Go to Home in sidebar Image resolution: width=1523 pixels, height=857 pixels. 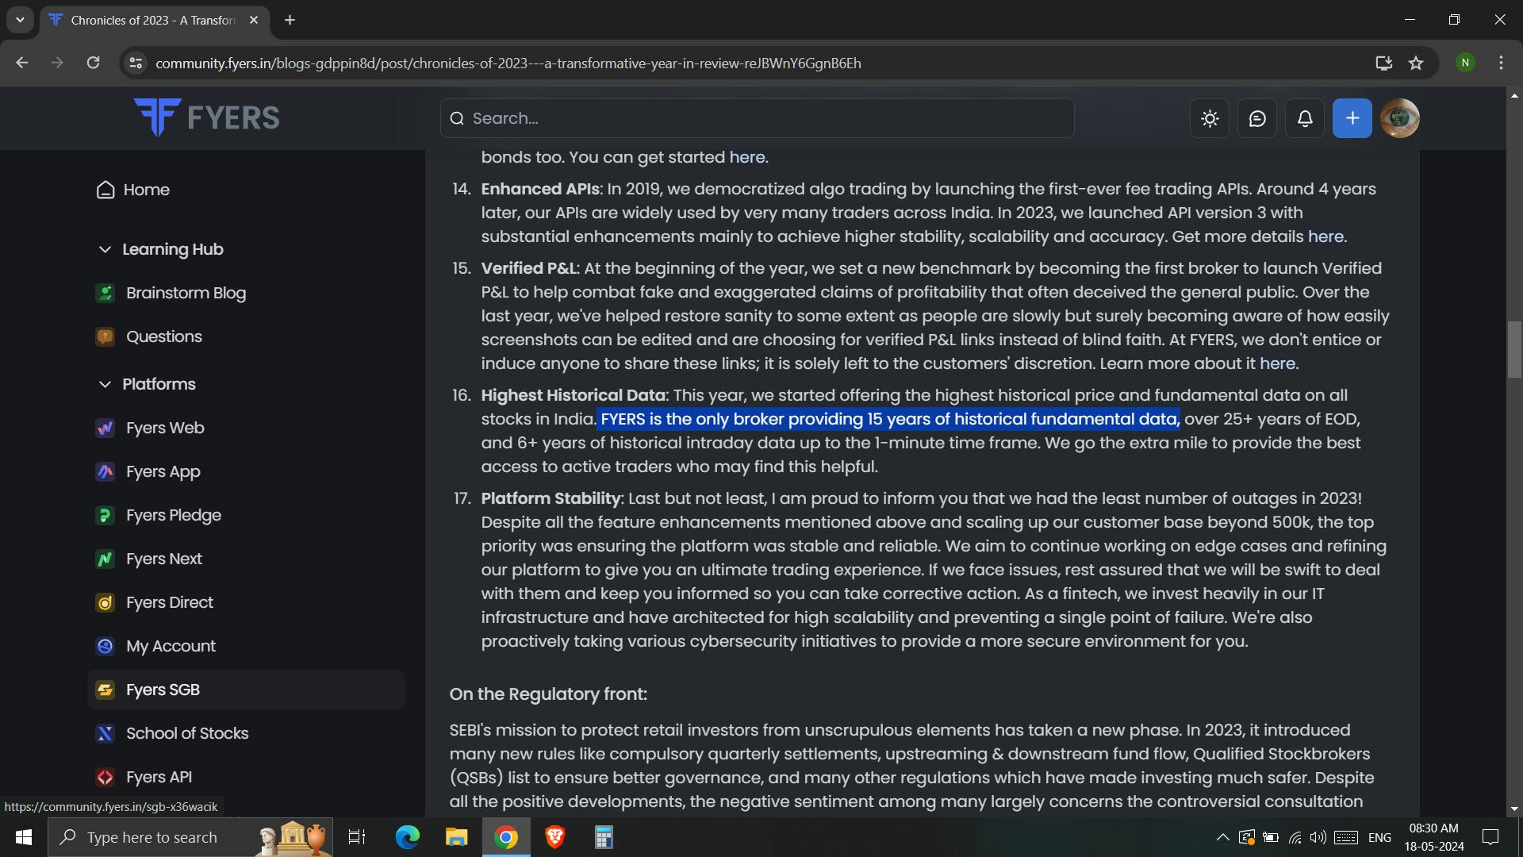146,190
